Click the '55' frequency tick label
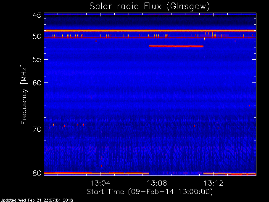 [x=37, y=60]
